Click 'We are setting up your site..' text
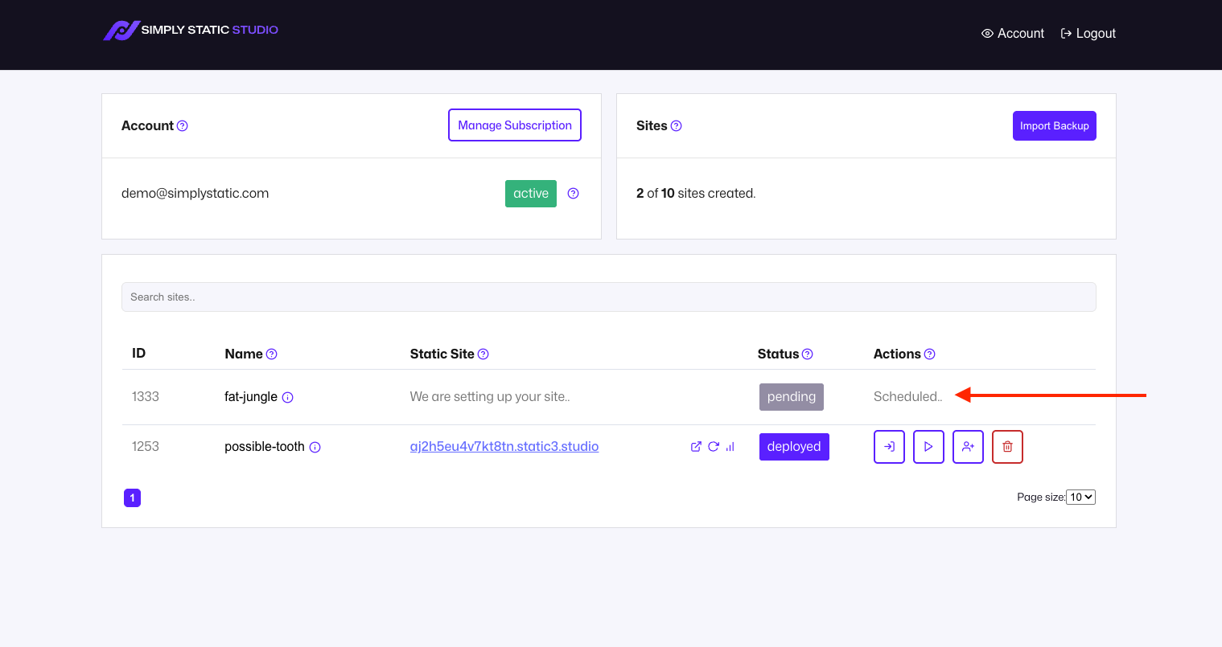The height and width of the screenshot is (647, 1222). click(490, 397)
